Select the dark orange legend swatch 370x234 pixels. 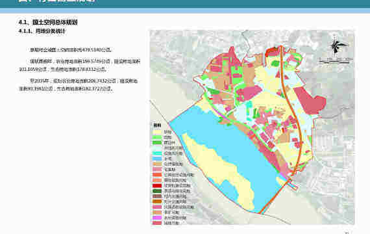[157, 201]
